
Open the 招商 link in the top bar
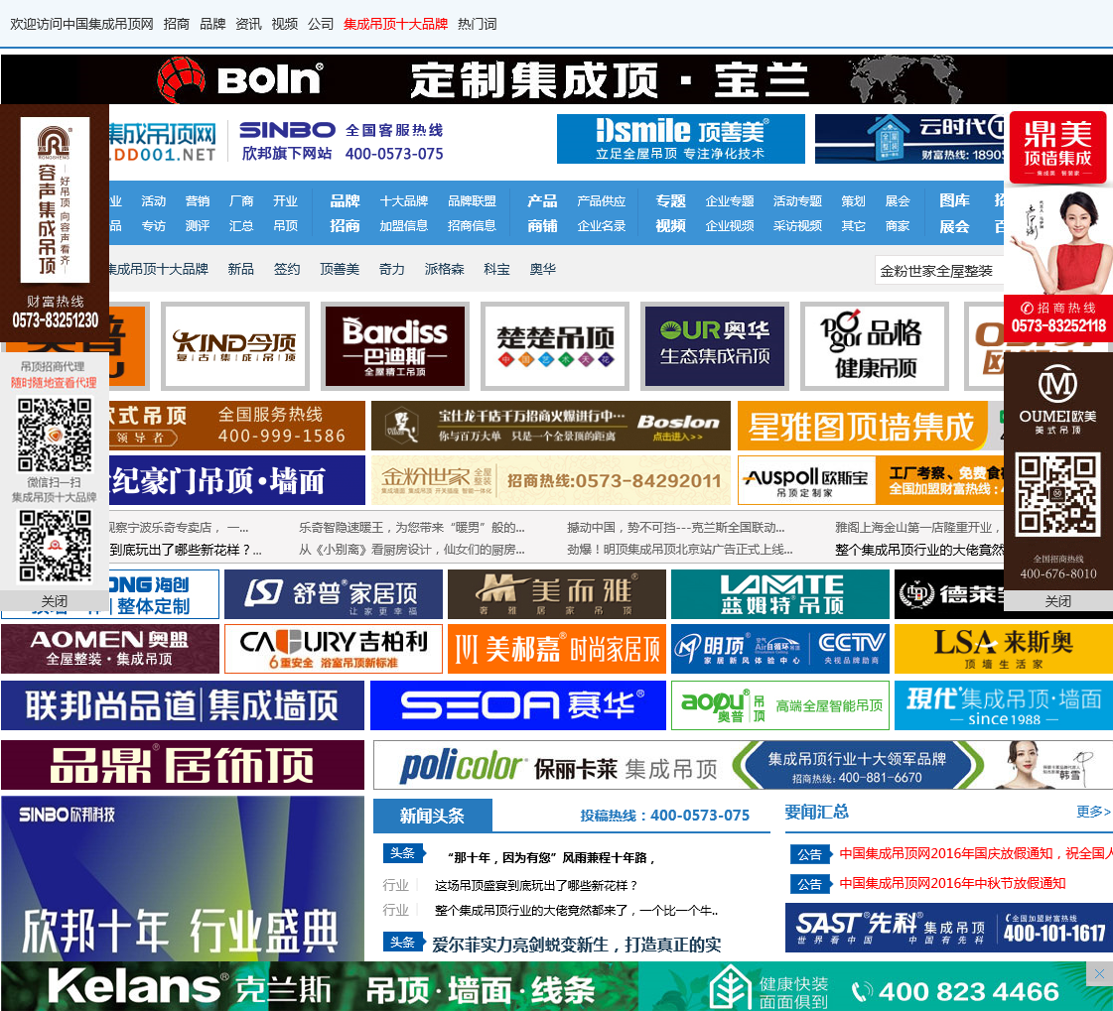tap(176, 24)
